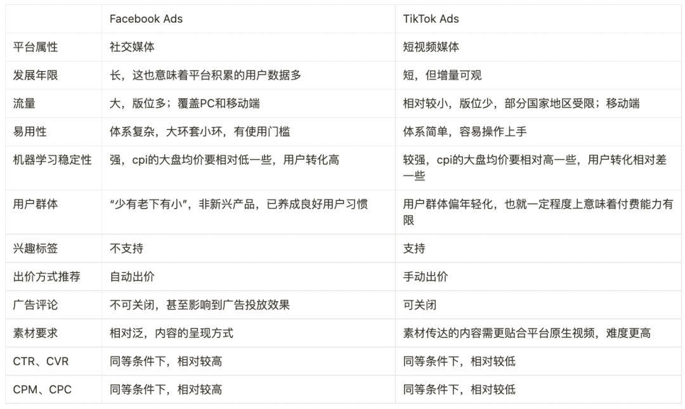Select the CPM、CPC row label
The image size is (685, 409).
(42, 389)
